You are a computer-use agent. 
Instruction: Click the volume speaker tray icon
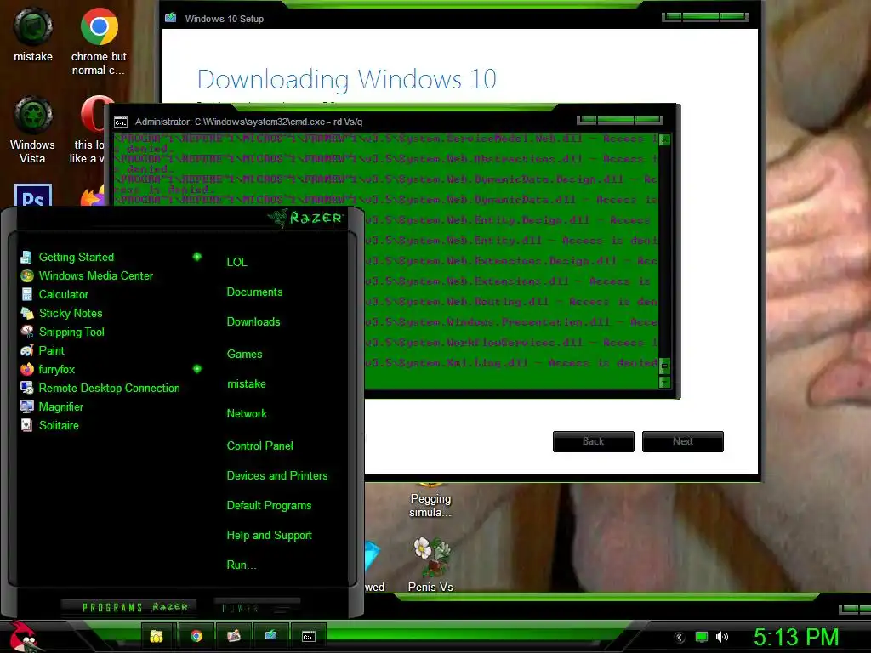(721, 637)
